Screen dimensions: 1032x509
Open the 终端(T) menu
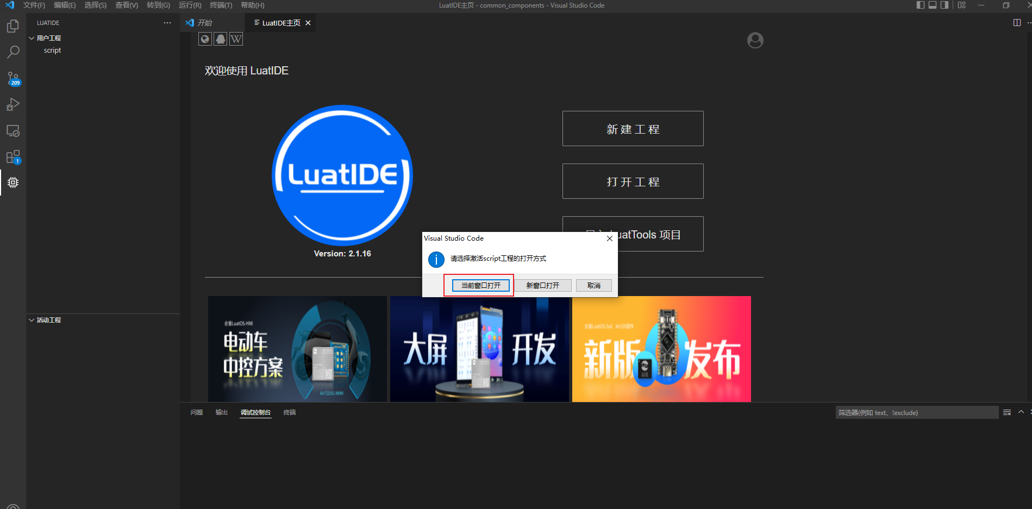221,5
